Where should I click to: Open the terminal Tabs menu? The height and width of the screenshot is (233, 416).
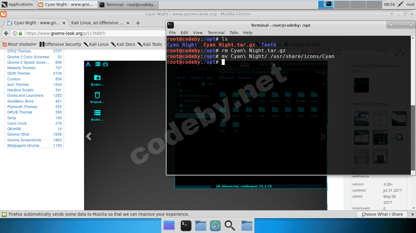point(234,32)
